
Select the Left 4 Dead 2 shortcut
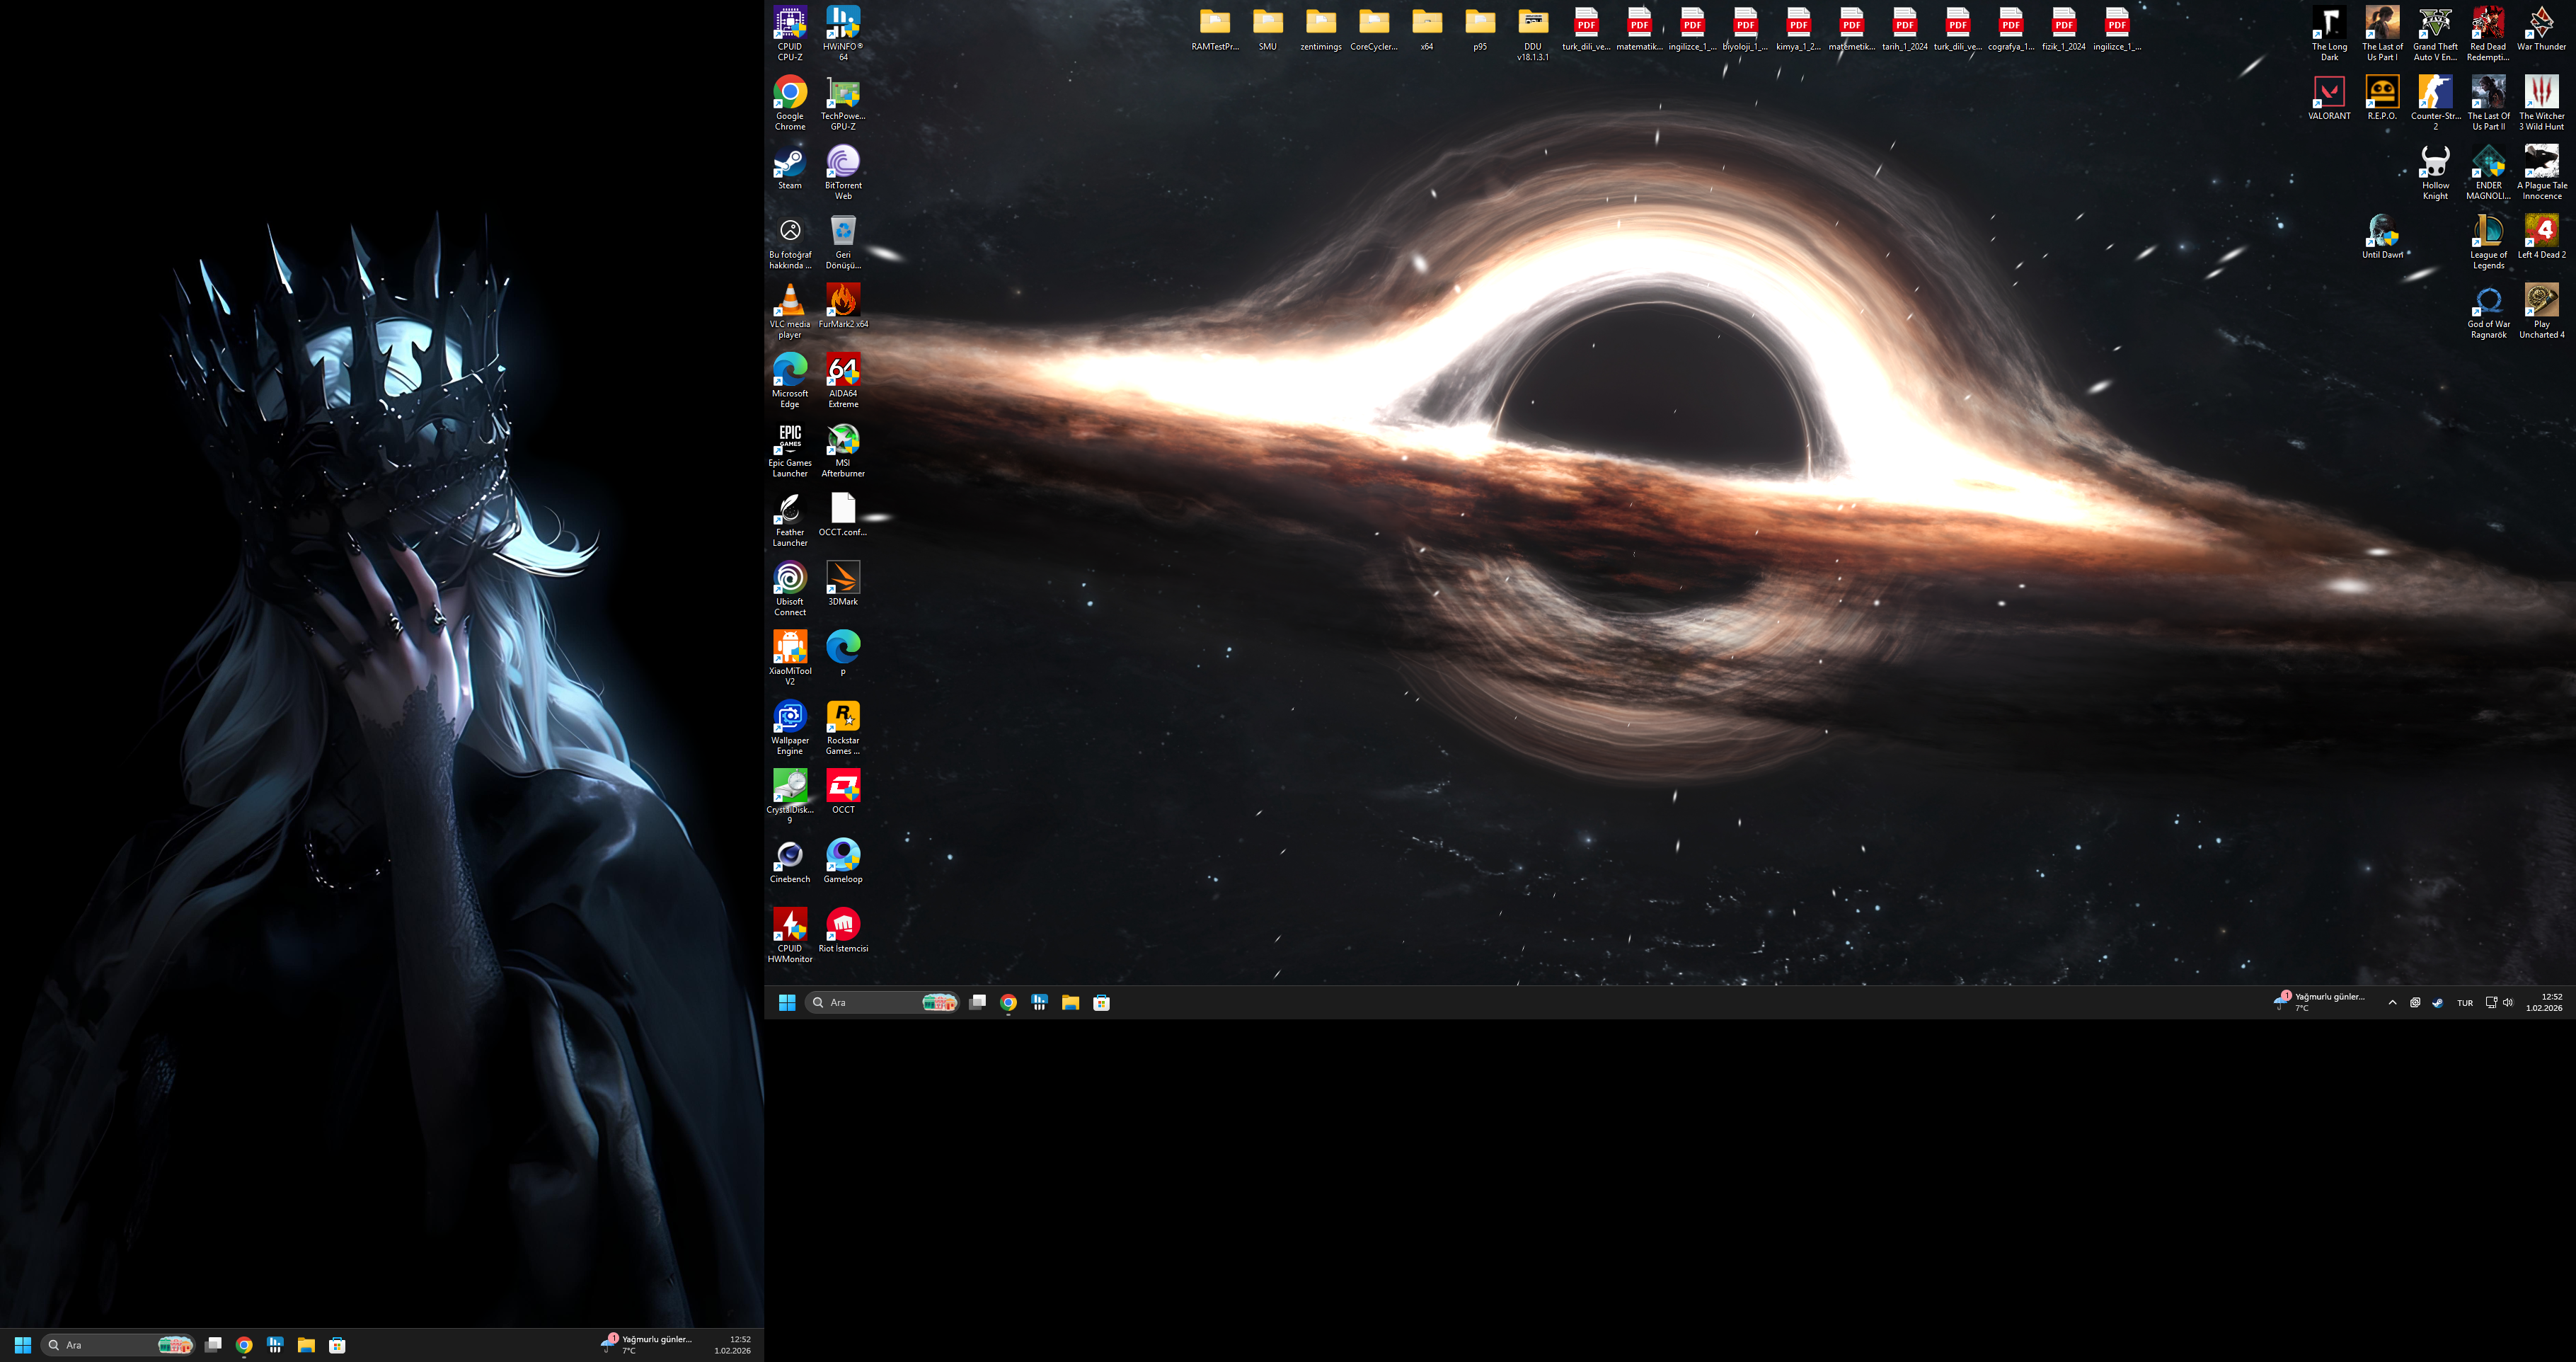tap(2541, 237)
